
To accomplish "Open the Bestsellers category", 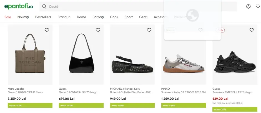I will (x=43, y=17).
